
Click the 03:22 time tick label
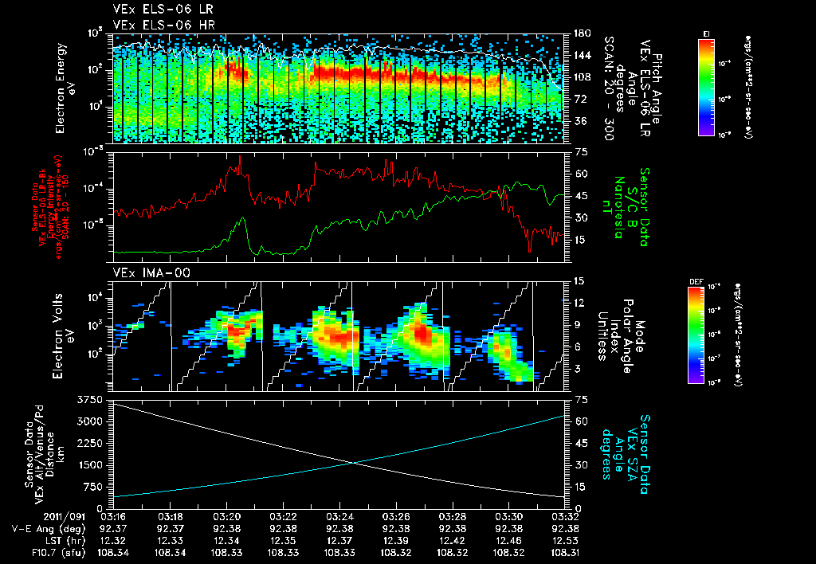coord(283,517)
